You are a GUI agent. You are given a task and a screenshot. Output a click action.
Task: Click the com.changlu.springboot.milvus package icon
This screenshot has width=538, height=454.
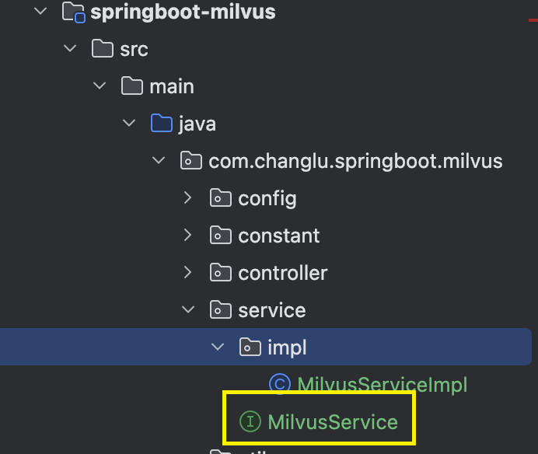pyautogui.click(x=190, y=161)
